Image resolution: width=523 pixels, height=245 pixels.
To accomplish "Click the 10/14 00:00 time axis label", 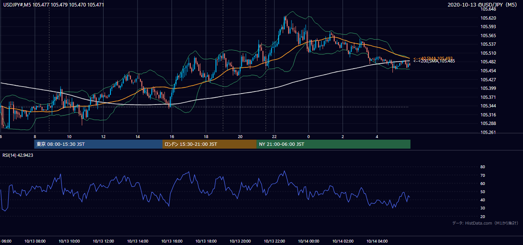I will click(309, 241).
